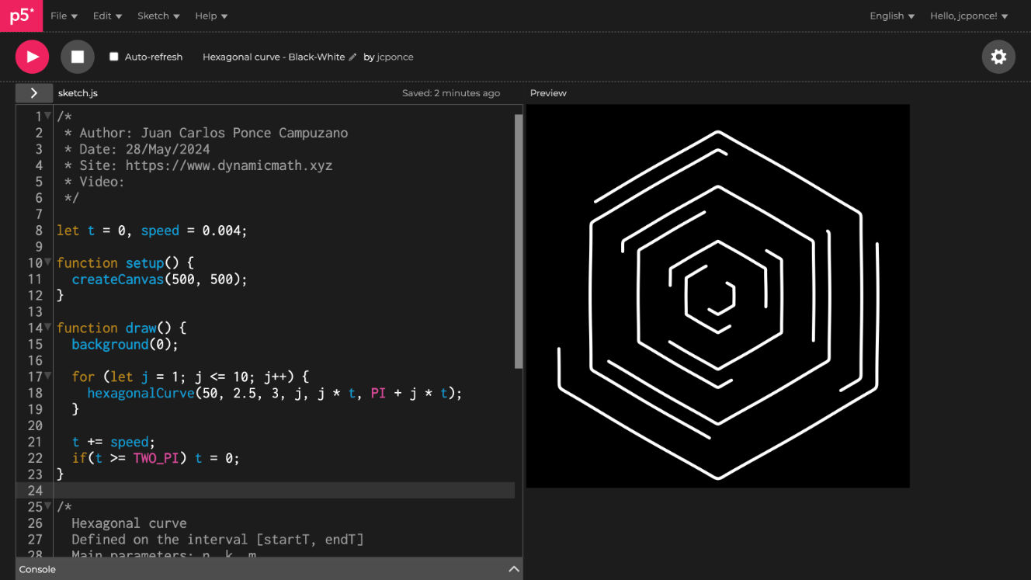1031x580 pixels.
Task: Click the code editor vertical scrollbar
Action: pos(519,241)
